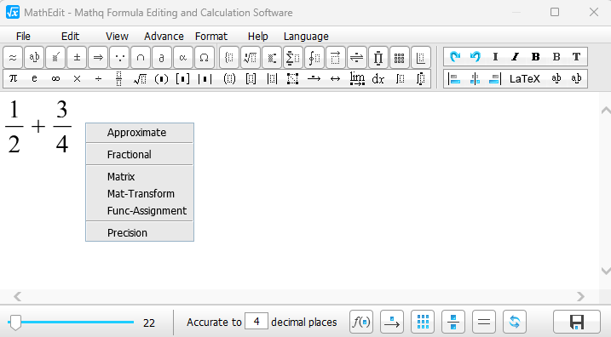The image size is (611, 337).
Task: Click the blue matrix grid button
Action: [x=423, y=322]
